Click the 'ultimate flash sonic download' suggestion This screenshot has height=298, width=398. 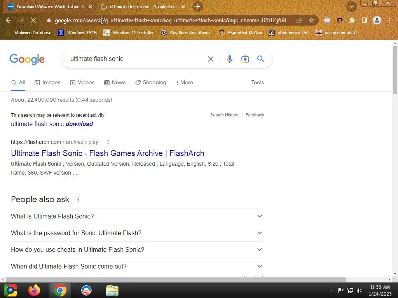click(x=52, y=124)
